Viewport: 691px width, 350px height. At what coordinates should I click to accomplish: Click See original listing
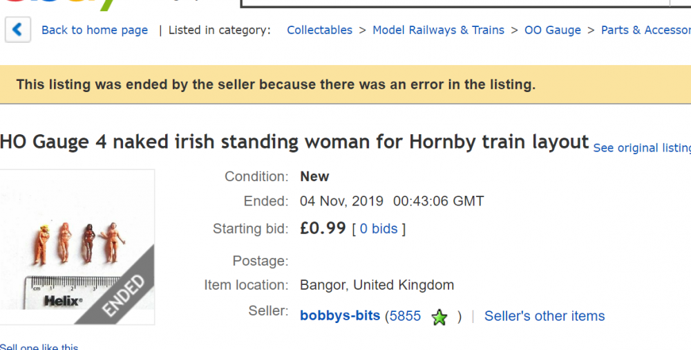[x=641, y=148]
